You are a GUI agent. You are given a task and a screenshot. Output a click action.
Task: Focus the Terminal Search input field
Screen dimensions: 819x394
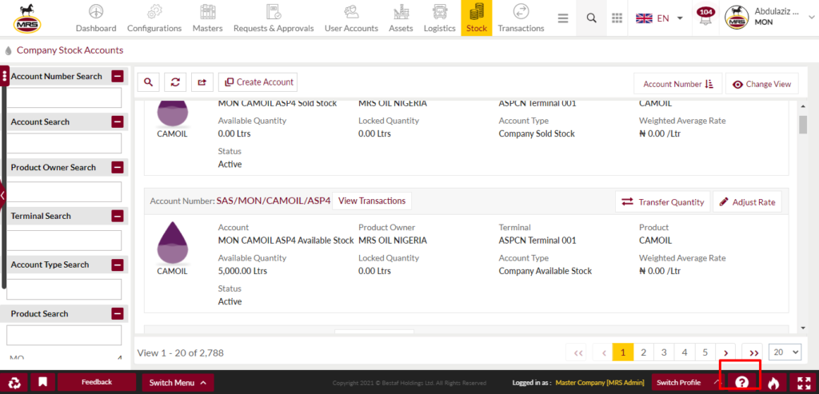click(64, 240)
